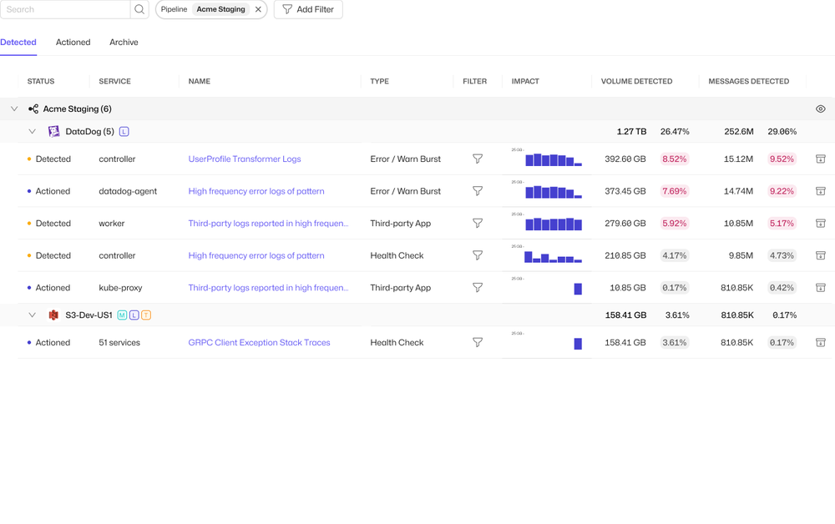Switch to the Actioned tab
Screen dimensions: 835x524
pyautogui.click(x=73, y=42)
